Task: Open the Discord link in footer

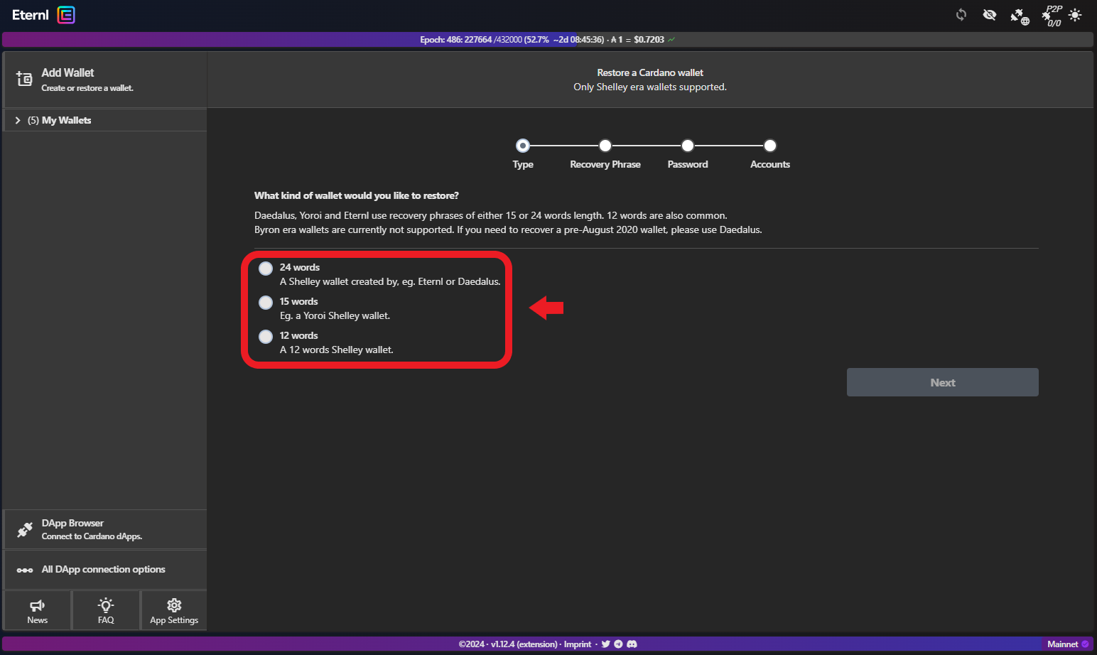Action: 632,644
